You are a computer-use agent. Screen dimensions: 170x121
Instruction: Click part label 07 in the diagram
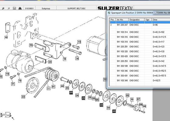138,99
